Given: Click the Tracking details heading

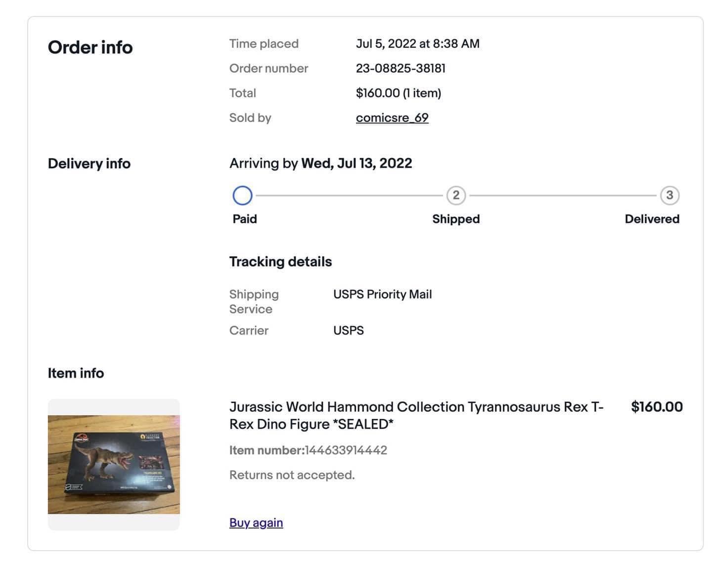Looking at the screenshot, I should 280,262.
